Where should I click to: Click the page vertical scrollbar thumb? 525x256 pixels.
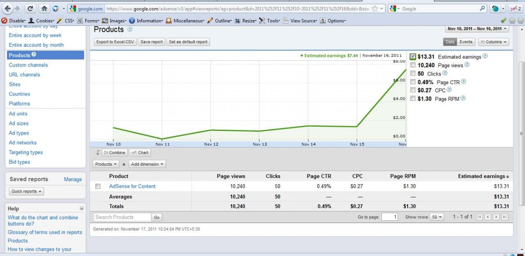click(x=522, y=134)
